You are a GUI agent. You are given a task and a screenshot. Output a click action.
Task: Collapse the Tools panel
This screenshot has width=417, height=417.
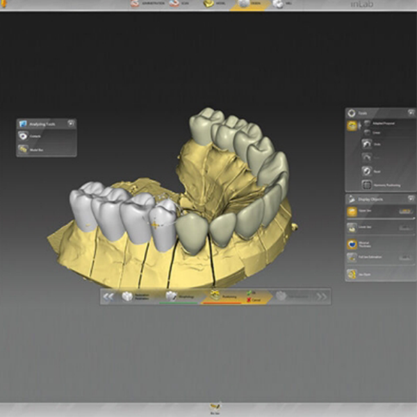411,113
